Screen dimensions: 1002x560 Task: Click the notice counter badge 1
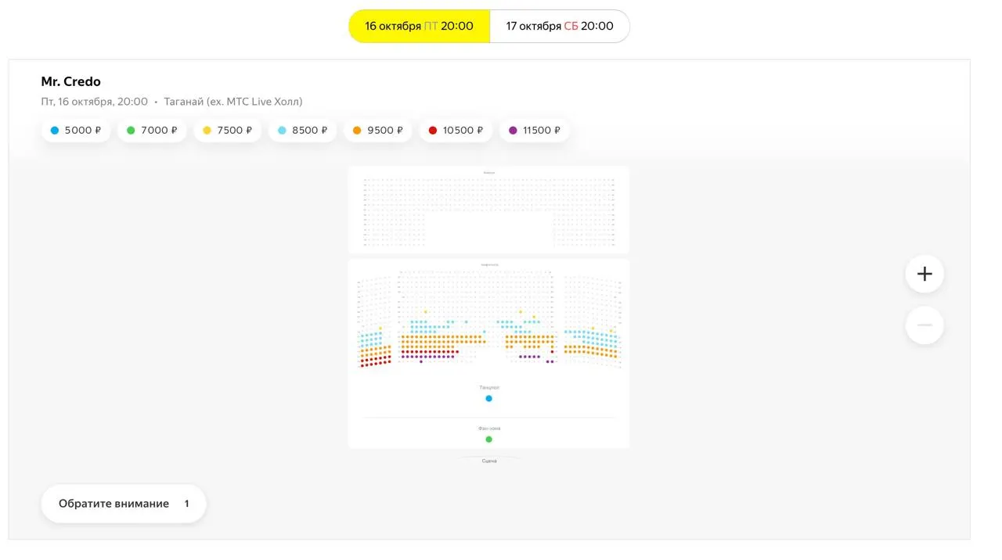point(186,504)
